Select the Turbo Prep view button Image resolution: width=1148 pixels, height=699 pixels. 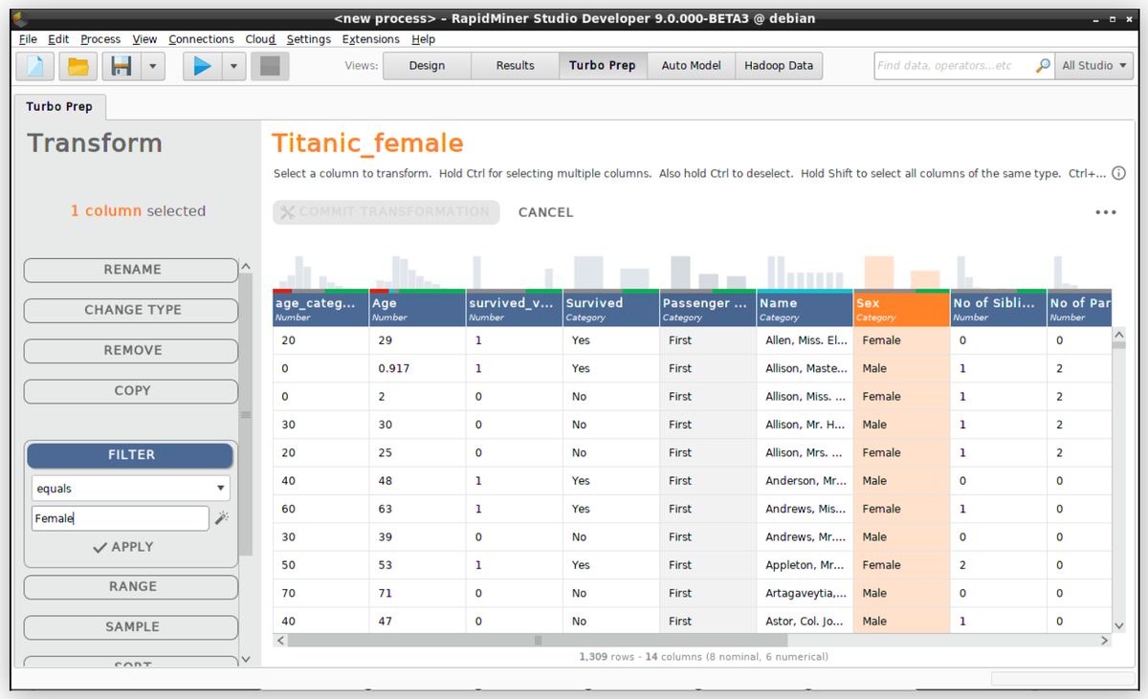click(603, 66)
